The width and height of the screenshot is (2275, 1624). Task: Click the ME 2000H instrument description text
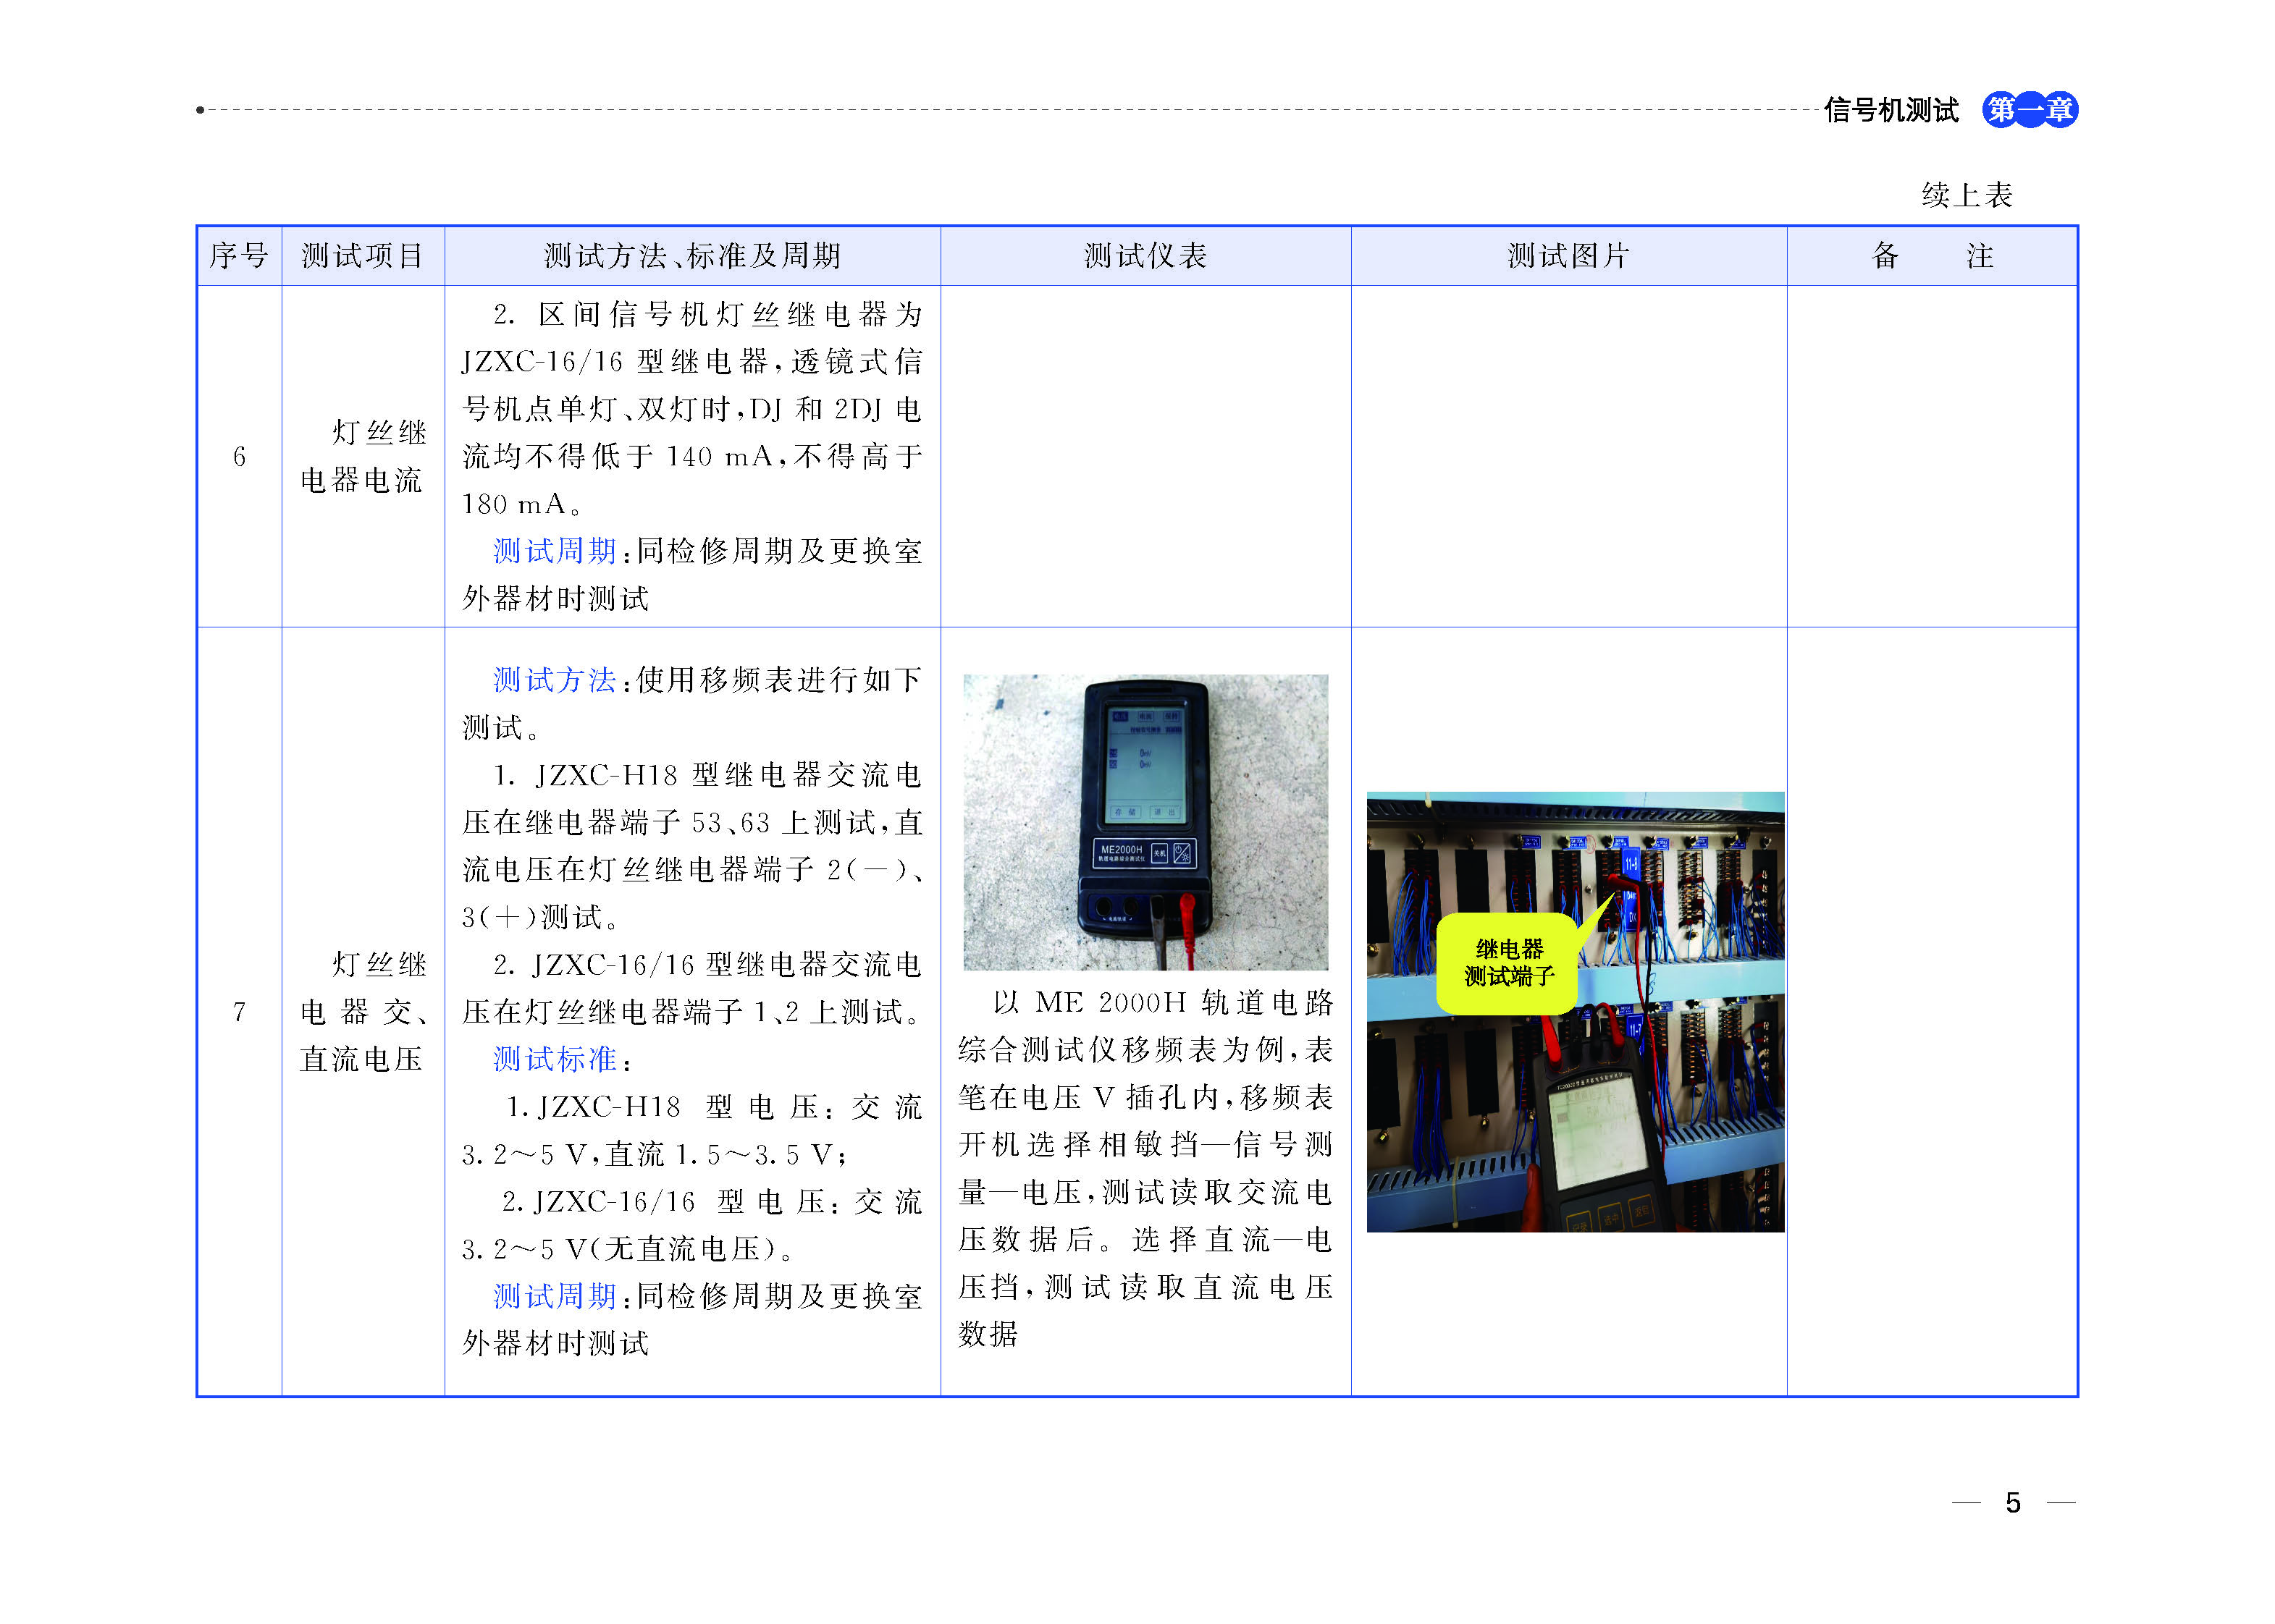(1145, 1167)
